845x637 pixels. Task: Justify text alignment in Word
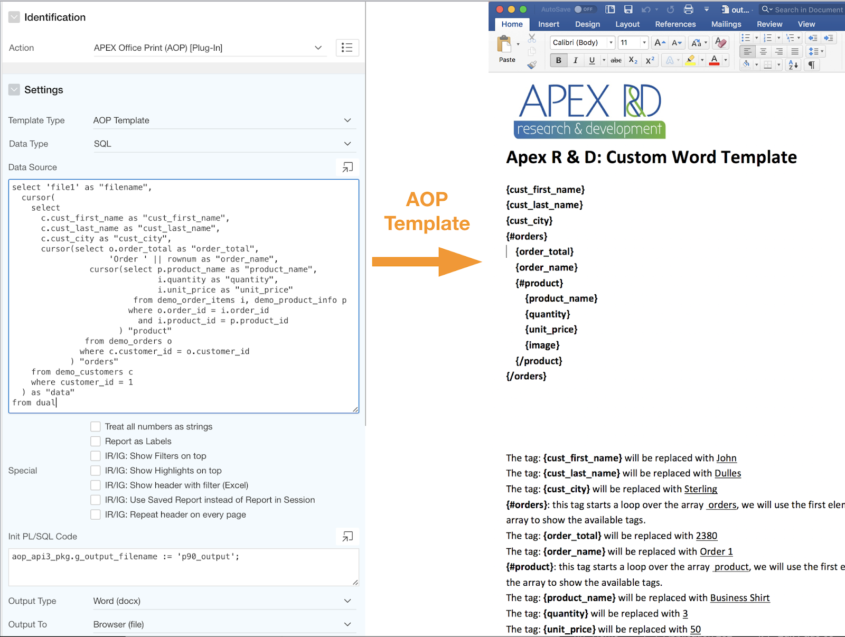click(795, 51)
